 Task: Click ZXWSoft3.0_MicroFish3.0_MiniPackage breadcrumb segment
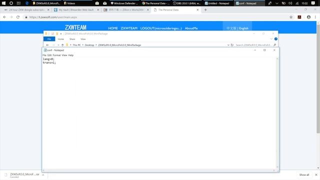119,45
